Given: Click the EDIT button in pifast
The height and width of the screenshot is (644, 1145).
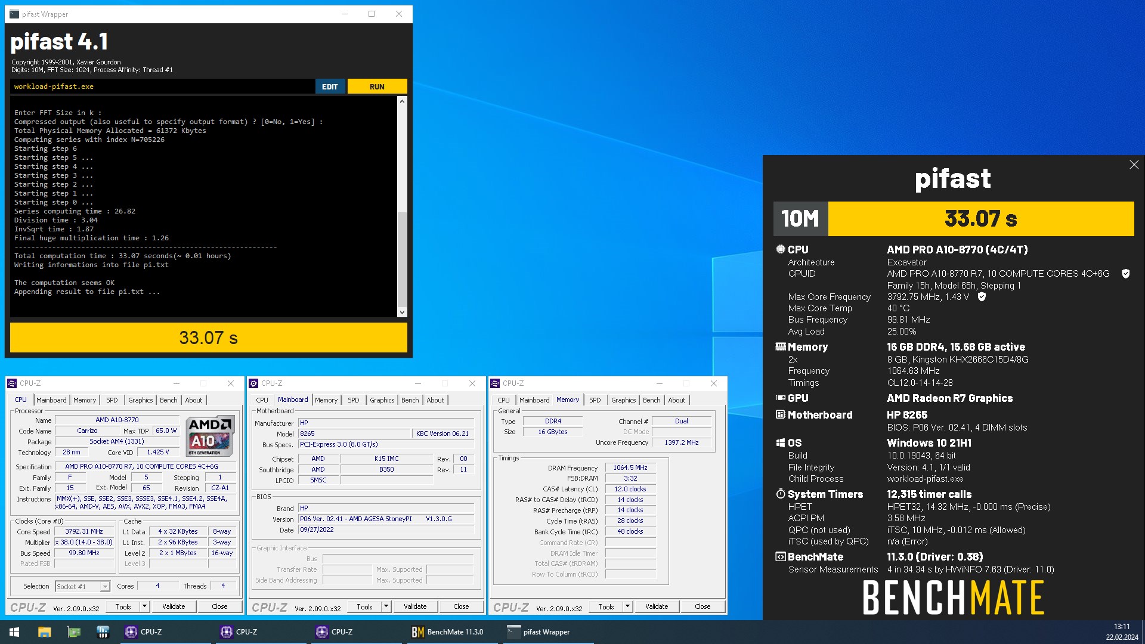Looking at the screenshot, I should [330, 86].
